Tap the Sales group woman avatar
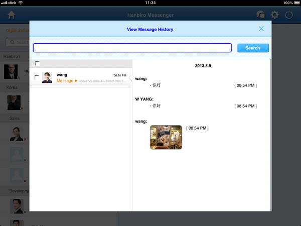The image size is (301, 226). pyautogui.click(x=17, y=133)
